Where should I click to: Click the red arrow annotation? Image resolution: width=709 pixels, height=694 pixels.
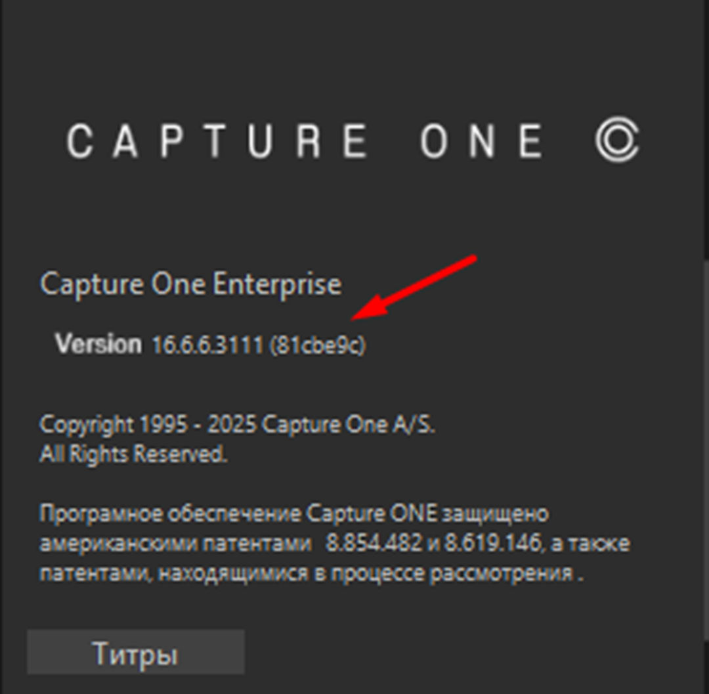click(414, 287)
